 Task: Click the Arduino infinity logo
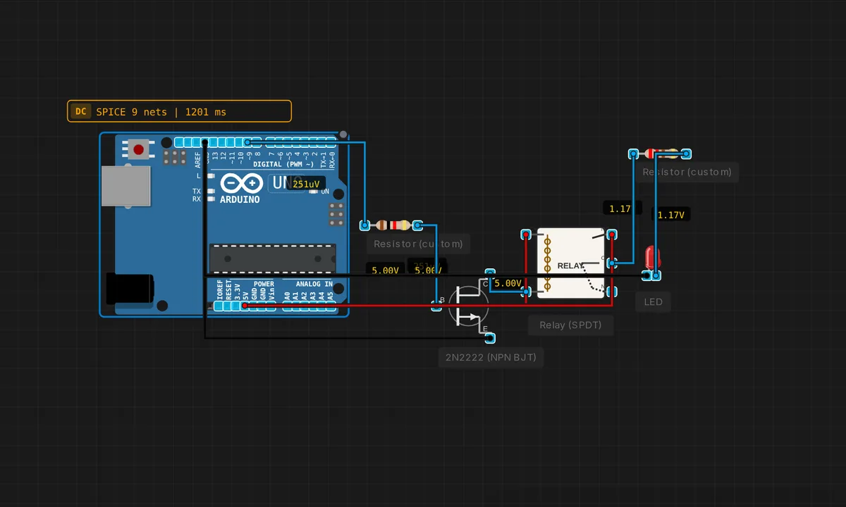tap(242, 183)
